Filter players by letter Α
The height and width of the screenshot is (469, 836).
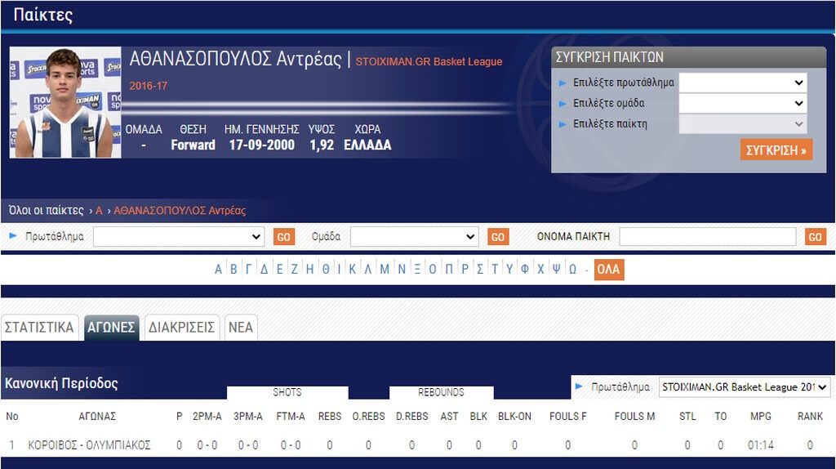[218, 270]
